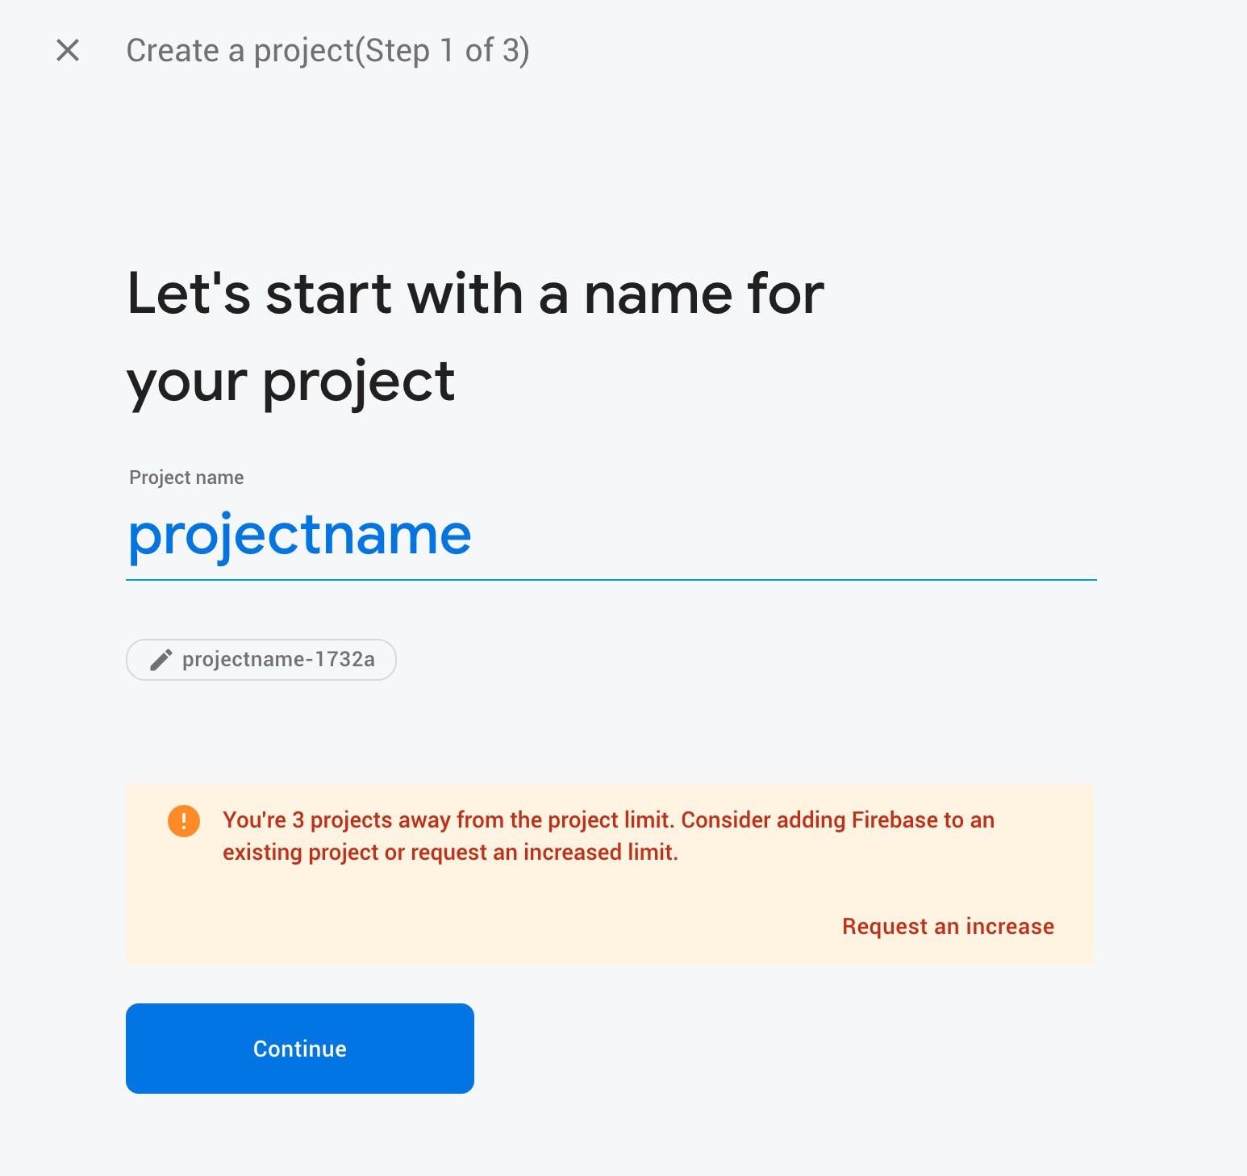Open the Request an increase link
This screenshot has width=1247, height=1176.
tap(948, 926)
